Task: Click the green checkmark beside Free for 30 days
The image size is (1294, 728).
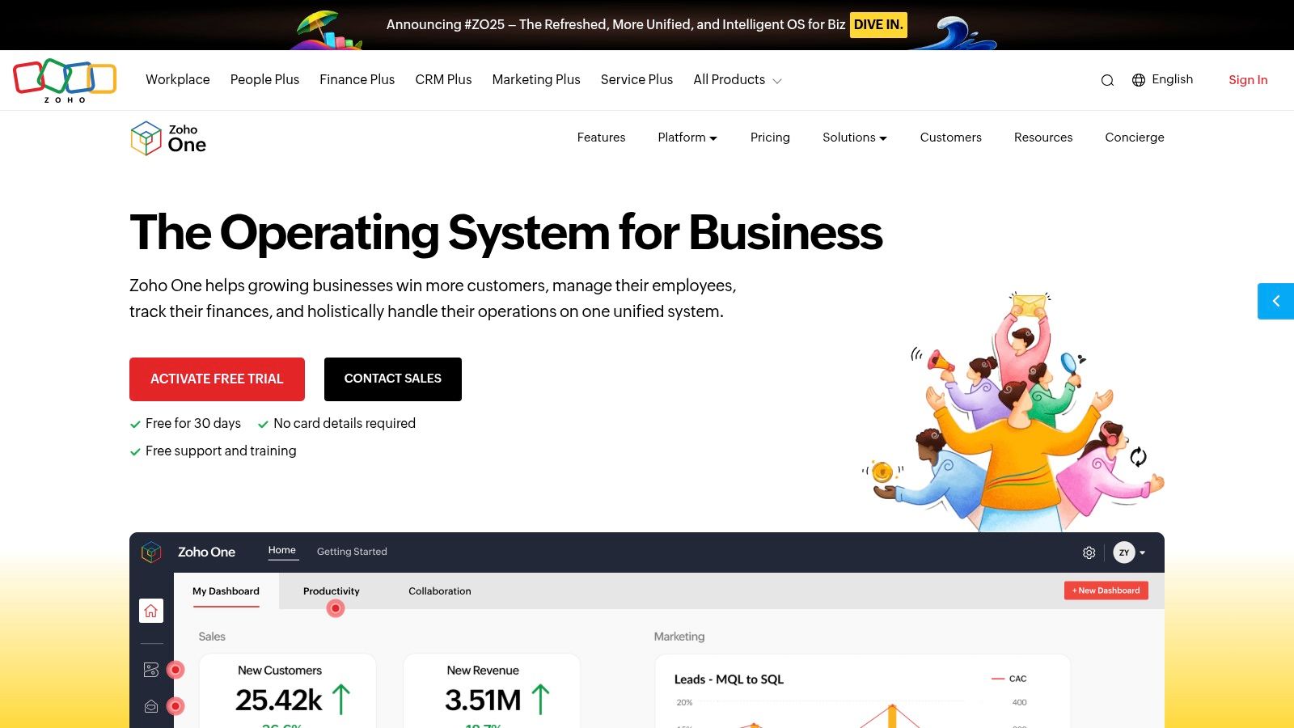Action: 135,424
